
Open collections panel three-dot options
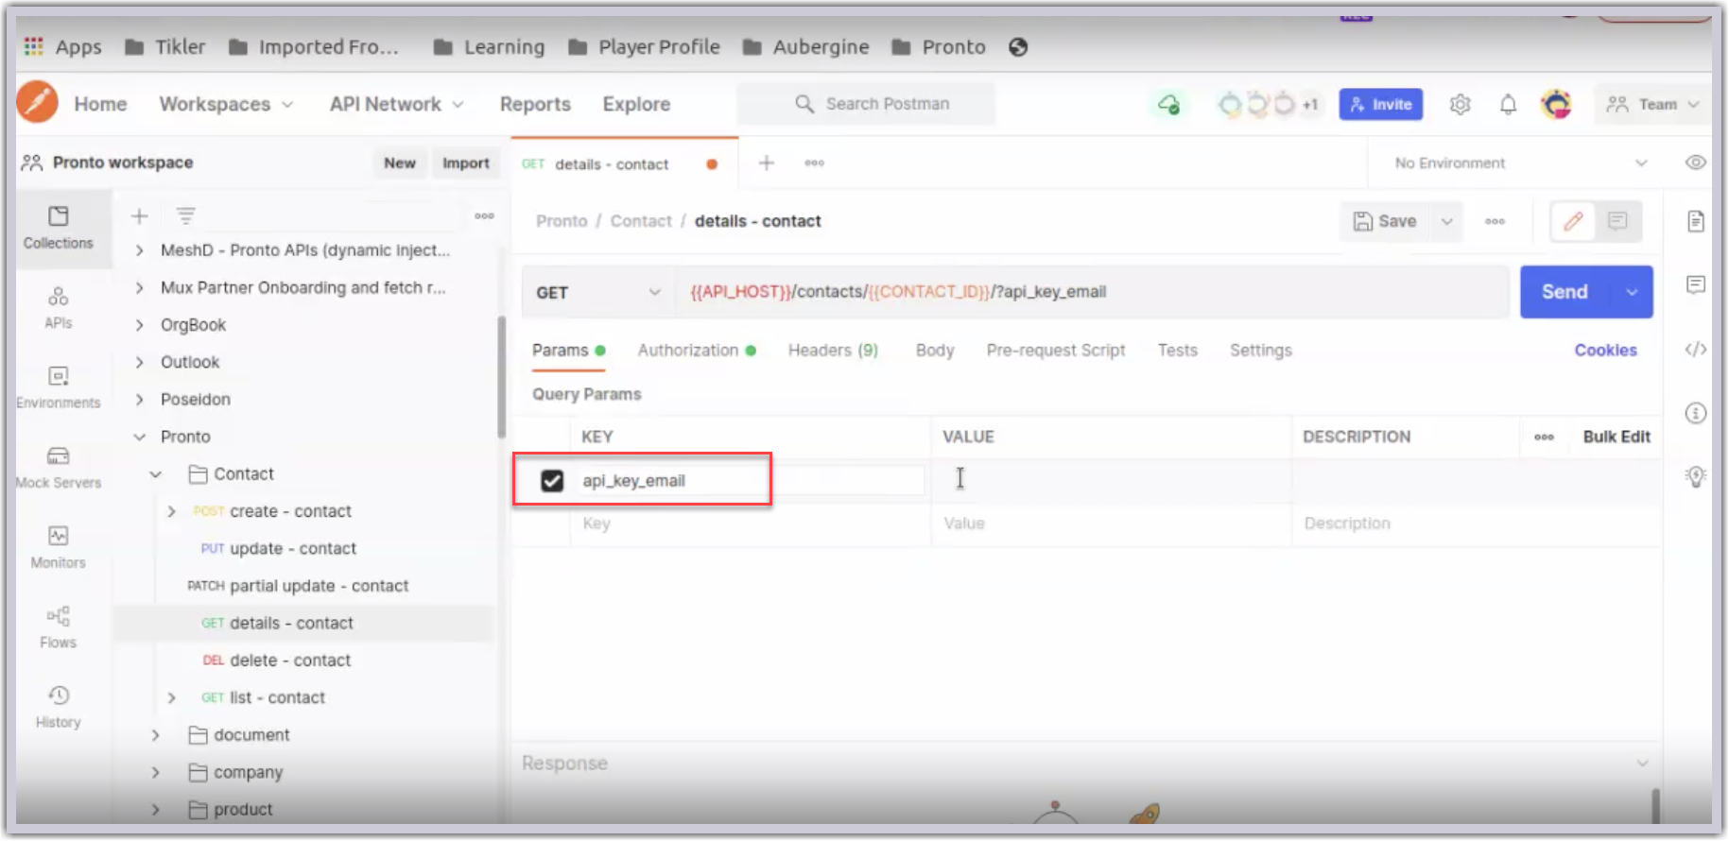484,216
